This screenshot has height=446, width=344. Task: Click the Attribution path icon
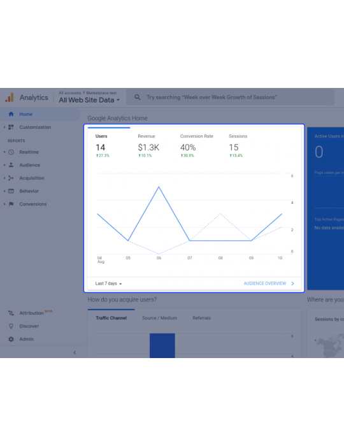pyautogui.click(x=11, y=313)
